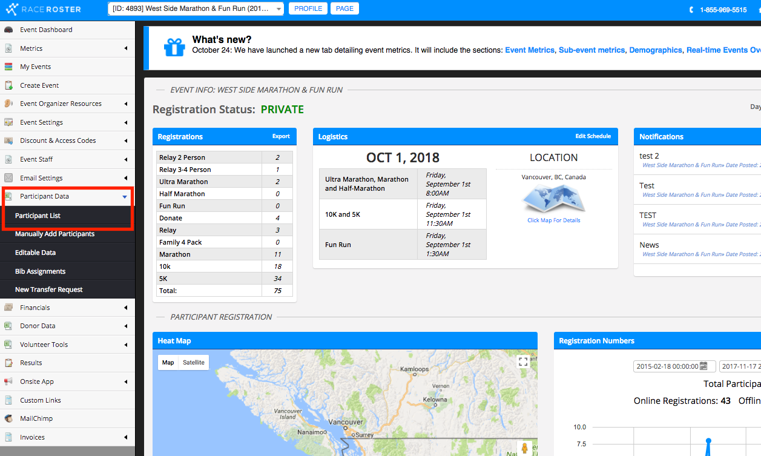Open the Editable Data submenu item

pos(67,253)
